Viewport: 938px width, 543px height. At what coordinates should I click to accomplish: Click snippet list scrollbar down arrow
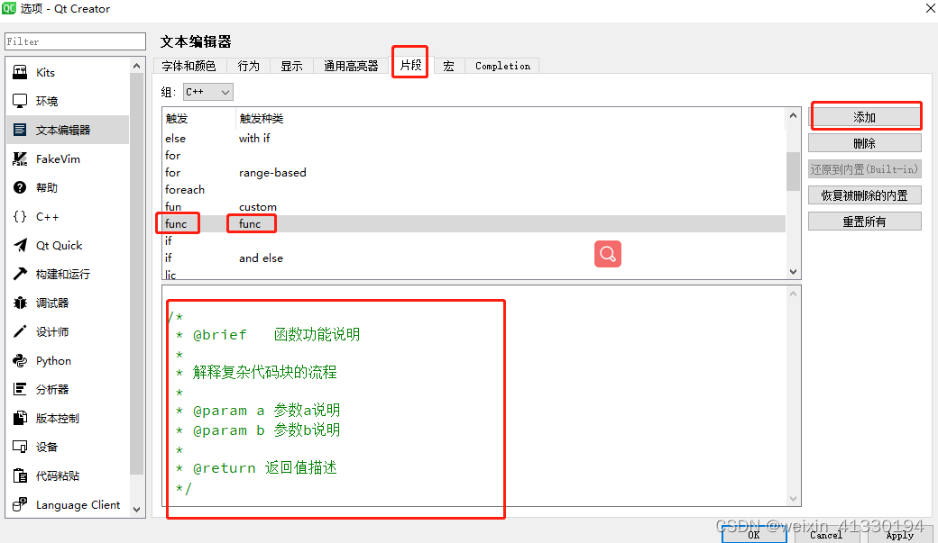point(793,272)
